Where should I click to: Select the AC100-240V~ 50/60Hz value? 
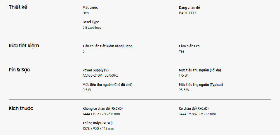[100, 75]
